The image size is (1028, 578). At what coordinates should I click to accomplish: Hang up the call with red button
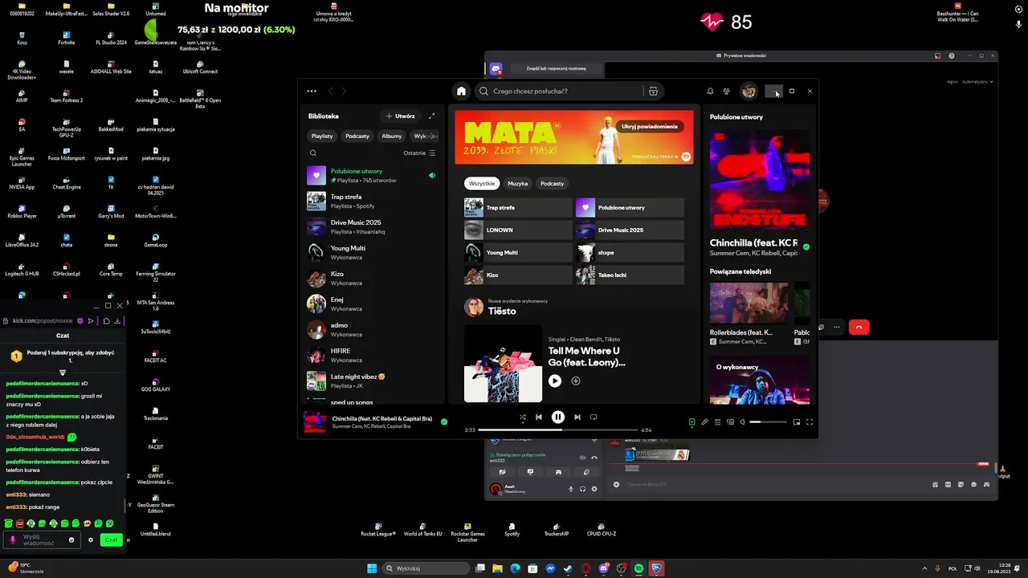[x=859, y=327]
